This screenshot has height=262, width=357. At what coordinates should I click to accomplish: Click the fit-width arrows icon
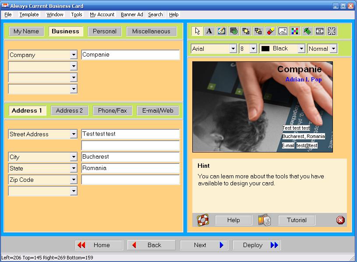point(319,31)
